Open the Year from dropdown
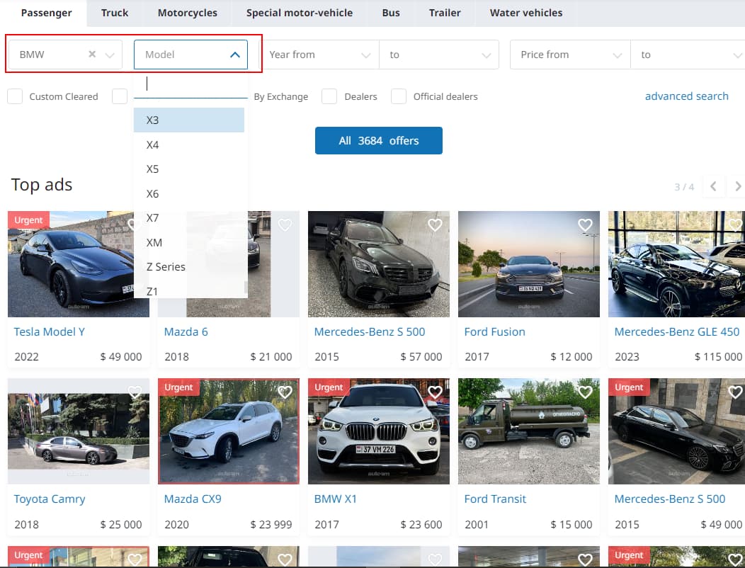Viewport: 745px width, 568px height. 319,55
